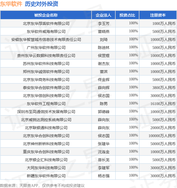Image resolution: width=177 pixels, height=188 pixels.
Task: Click the 历史对外投资 heading
Action: click(41, 4)
